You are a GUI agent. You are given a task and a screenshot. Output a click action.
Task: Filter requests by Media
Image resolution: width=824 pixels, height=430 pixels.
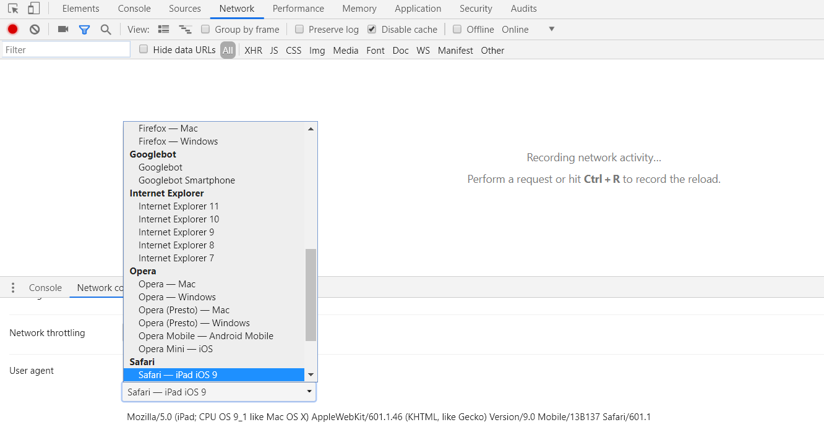point(346,50)
